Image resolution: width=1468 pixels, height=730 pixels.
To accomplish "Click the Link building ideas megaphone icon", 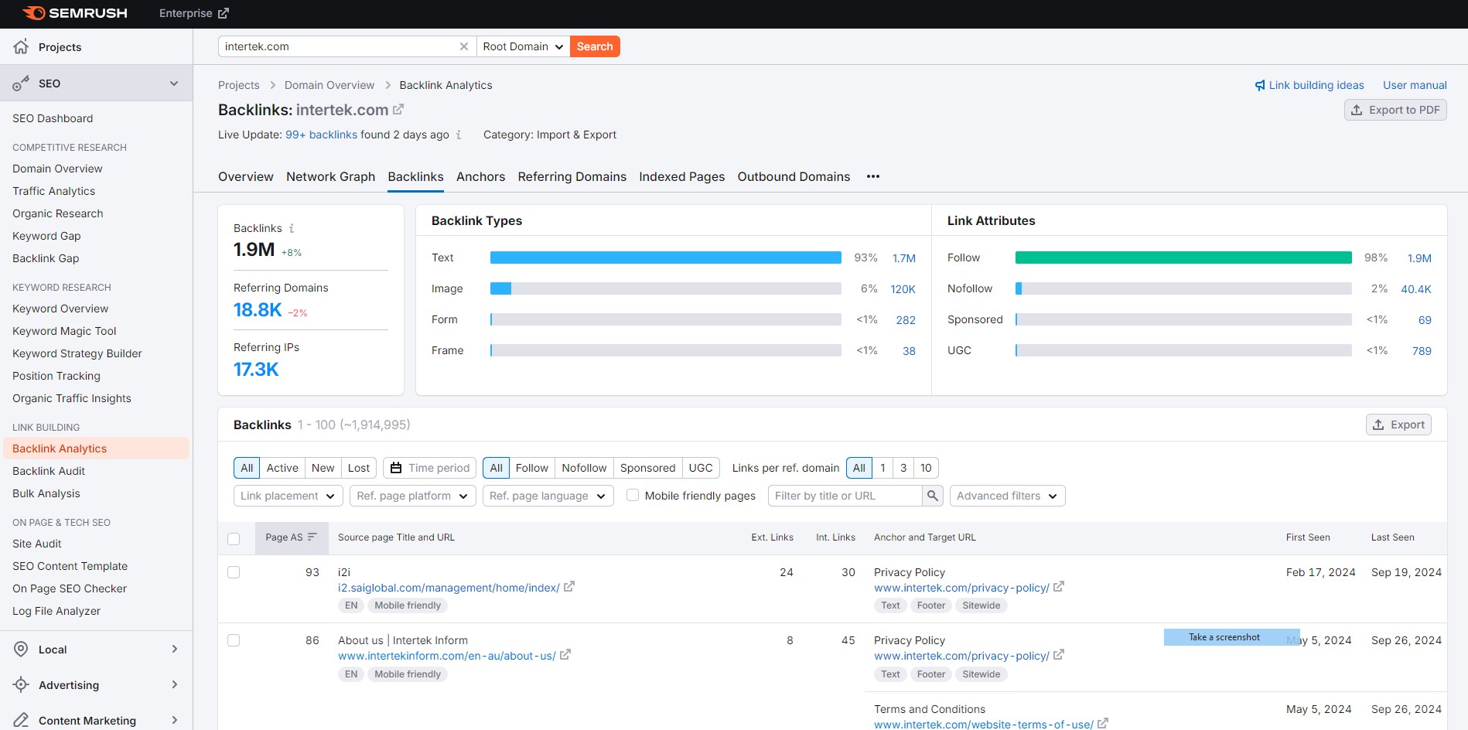I will click(1260, 85).
